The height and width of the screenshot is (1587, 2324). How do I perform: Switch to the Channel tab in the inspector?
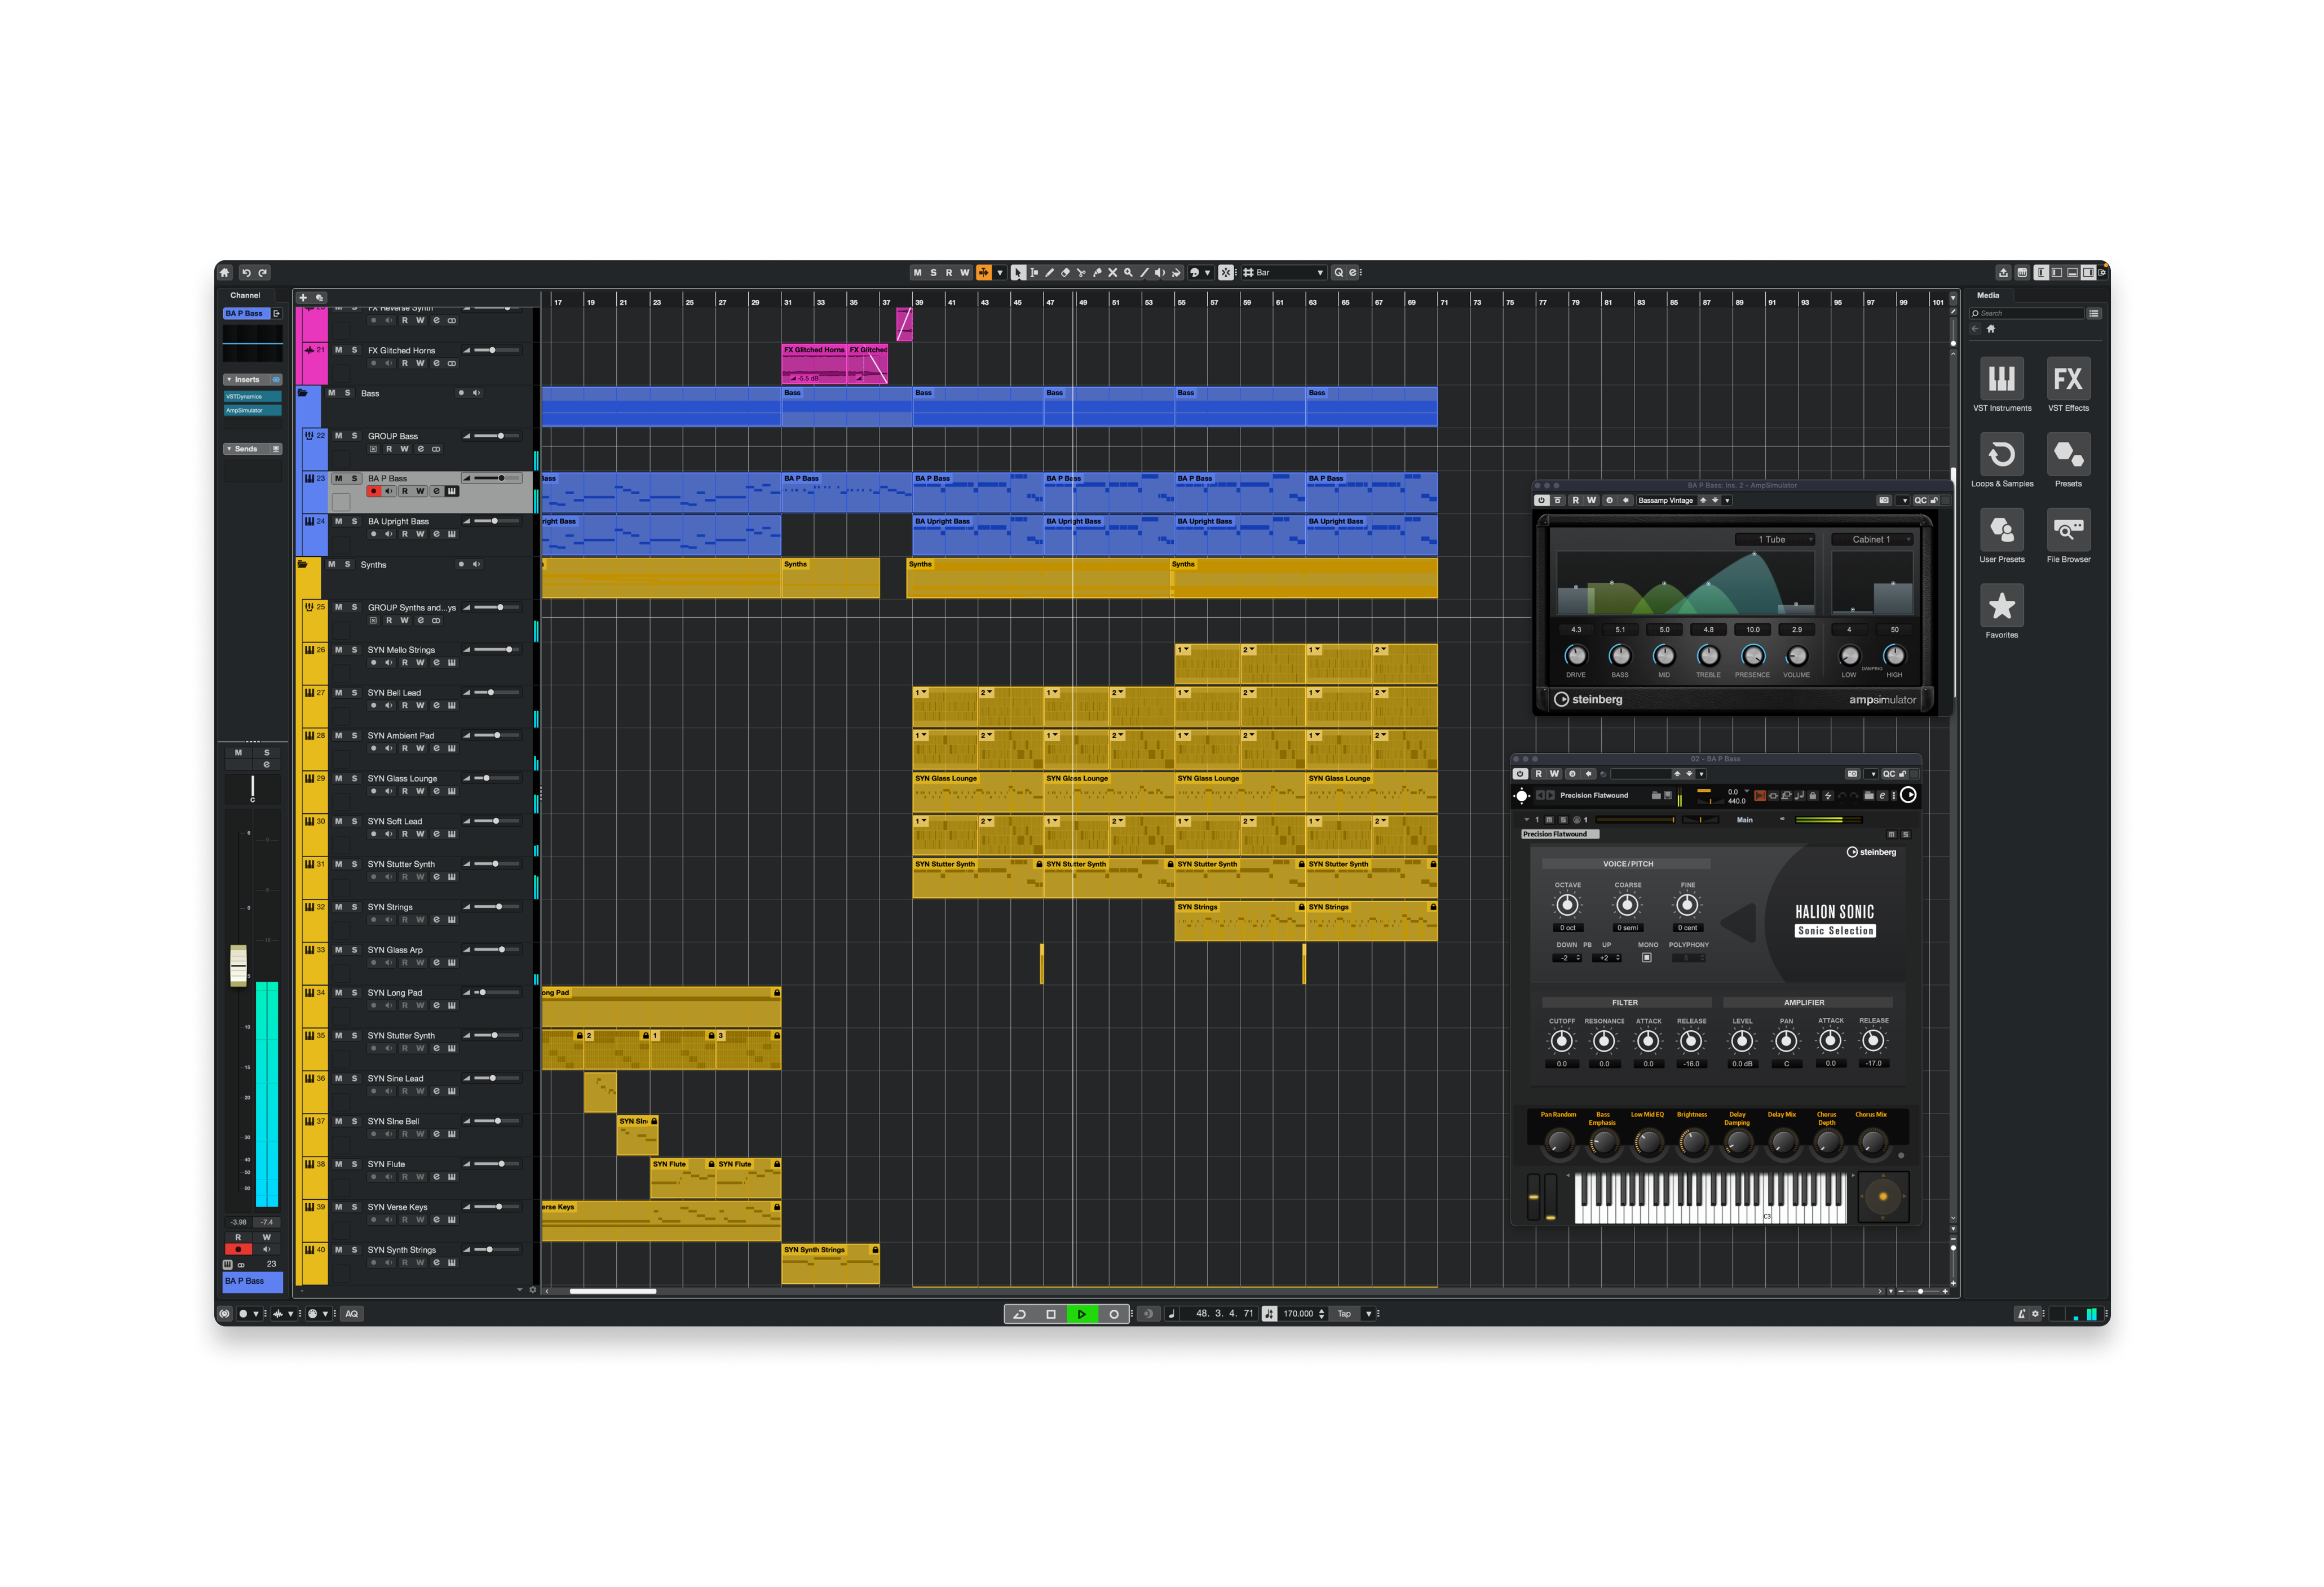[x=245, y=294]
